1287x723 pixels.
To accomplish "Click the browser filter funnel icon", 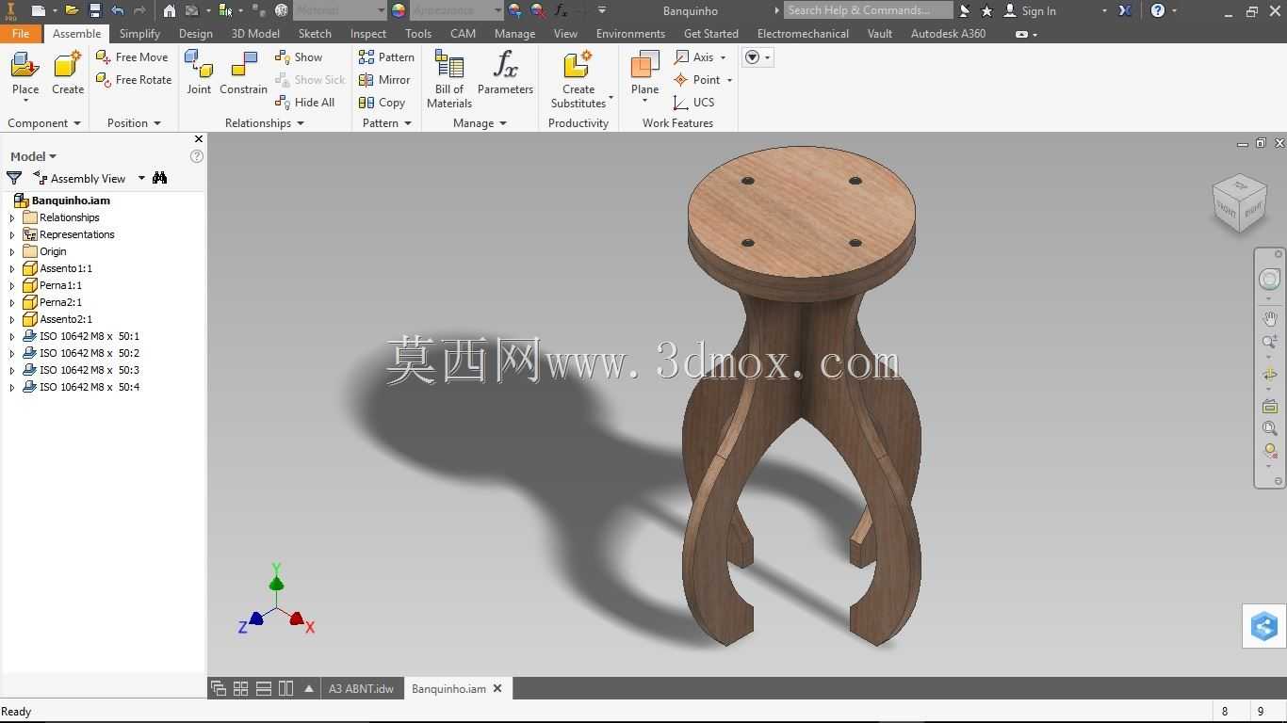I will pos(14,178).
